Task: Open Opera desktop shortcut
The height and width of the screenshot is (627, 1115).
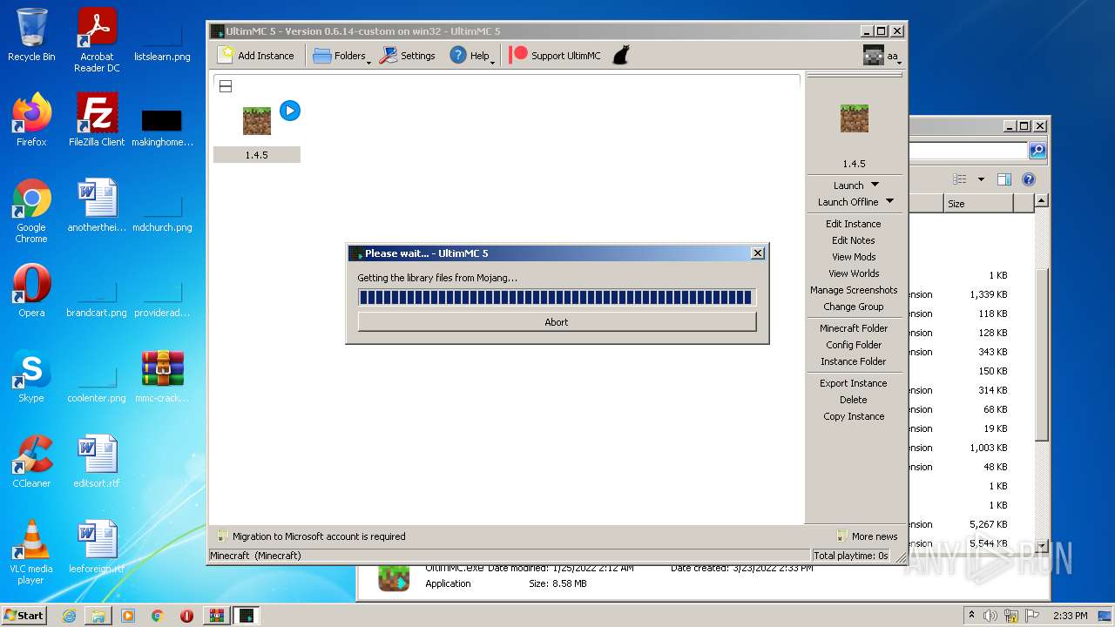Action: click(31, 292)
